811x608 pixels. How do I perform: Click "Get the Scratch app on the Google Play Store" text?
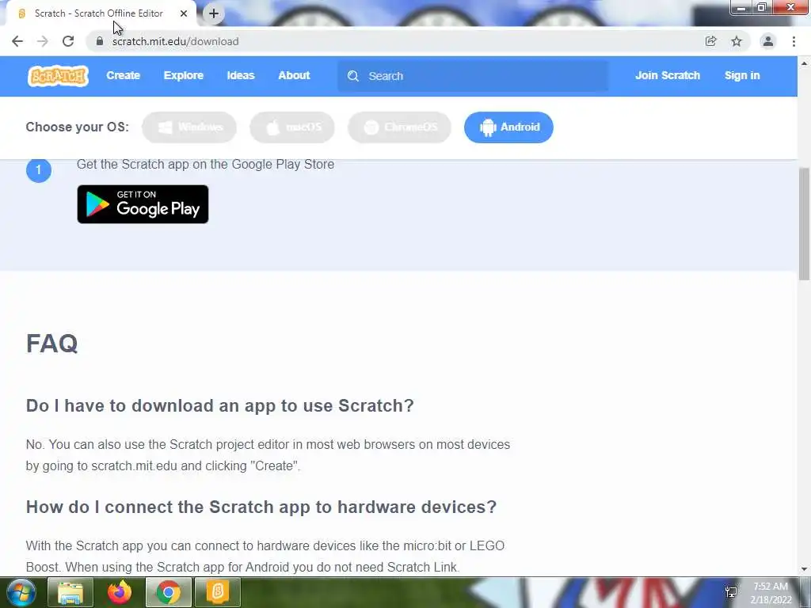click(205, 165)
